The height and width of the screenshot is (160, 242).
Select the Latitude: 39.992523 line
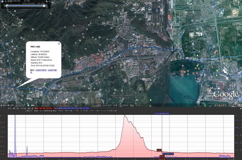39,54
